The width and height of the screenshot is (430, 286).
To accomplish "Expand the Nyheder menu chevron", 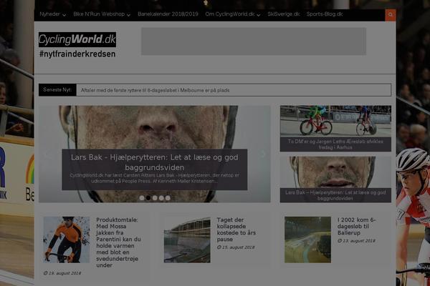I will 64,15.
